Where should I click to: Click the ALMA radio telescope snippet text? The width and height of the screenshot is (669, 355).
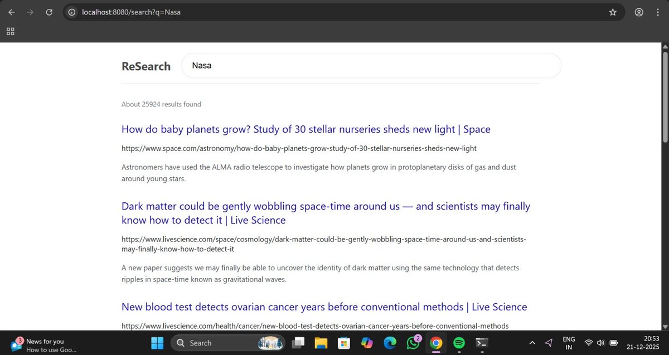[319, 173]
